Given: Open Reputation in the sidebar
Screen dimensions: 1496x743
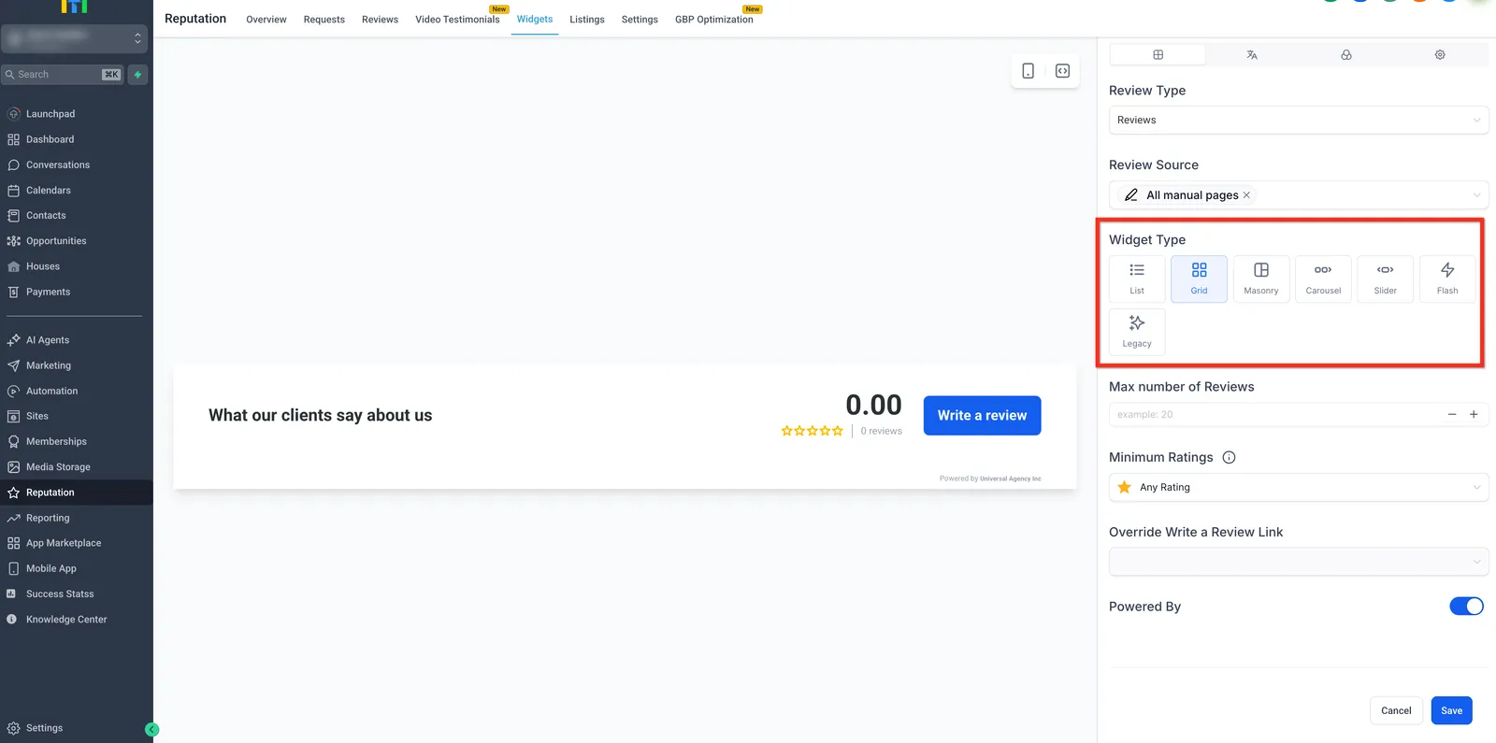Looking at the screenshot, I should (x=77, y=493).
